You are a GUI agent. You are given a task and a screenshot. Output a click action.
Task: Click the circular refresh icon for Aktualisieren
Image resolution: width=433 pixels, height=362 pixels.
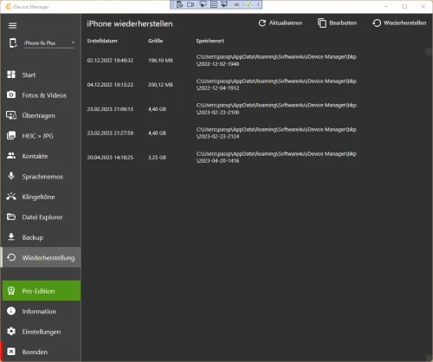point(262,23)
